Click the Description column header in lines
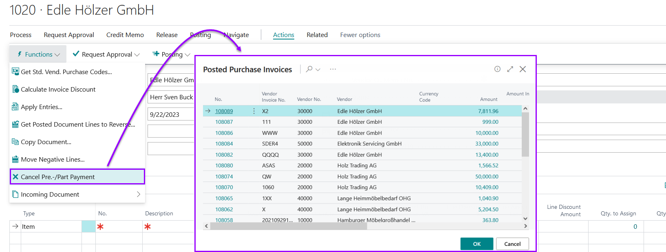Image resolution: width=666 pixels, height=252 pixels. pyautogui.click(x=159, y=213)
